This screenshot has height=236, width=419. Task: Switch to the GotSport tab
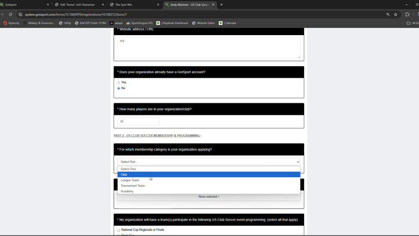pyautogui.click(x=24, y=5)
